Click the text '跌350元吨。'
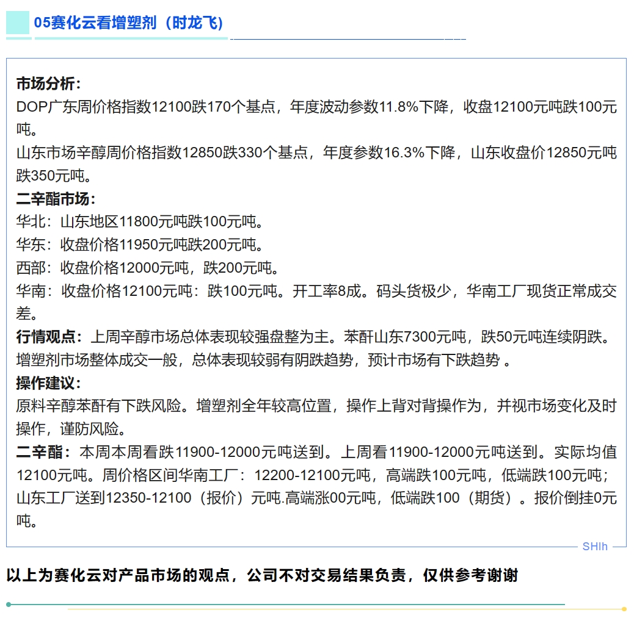 tap(54, 176)
